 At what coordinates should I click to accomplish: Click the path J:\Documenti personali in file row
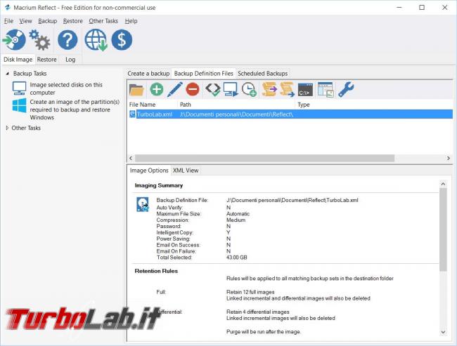(236, 114)
